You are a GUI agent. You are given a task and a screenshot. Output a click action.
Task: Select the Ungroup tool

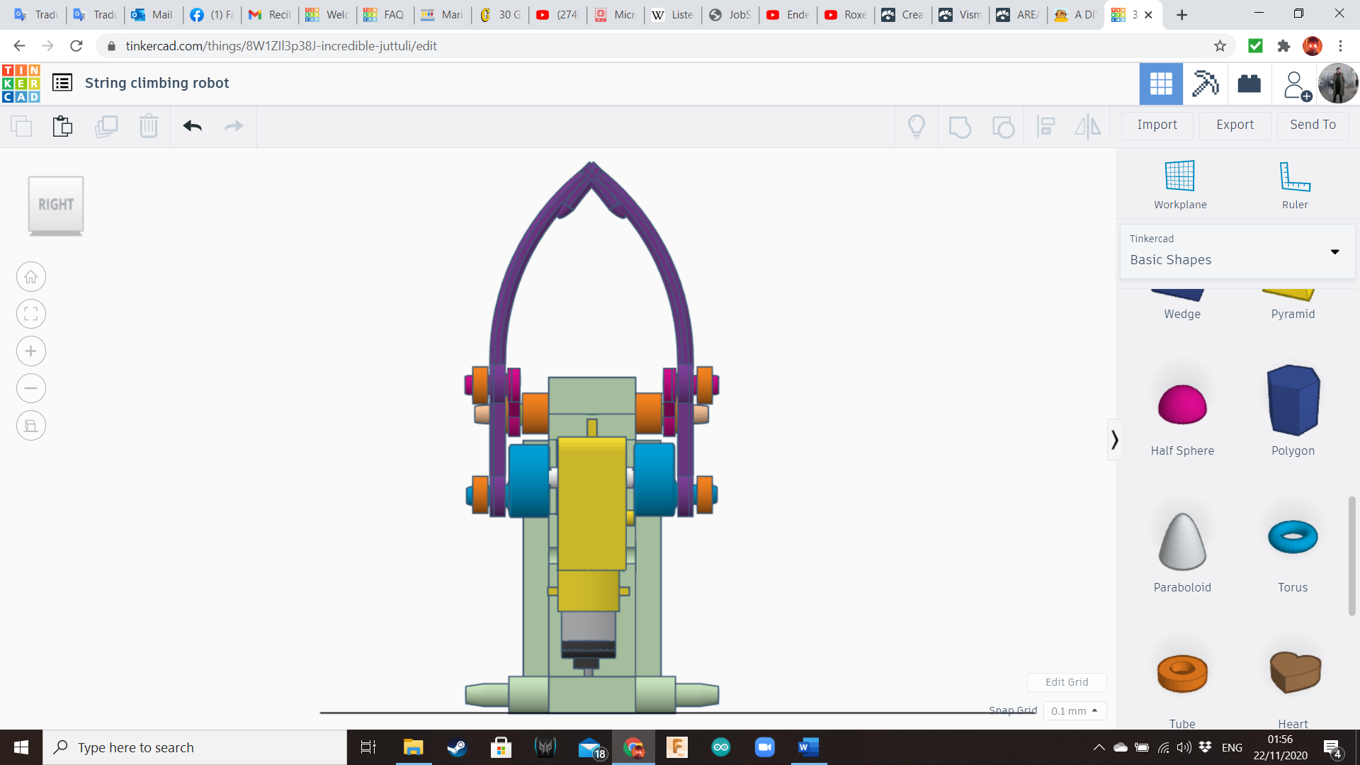[x=1003, y=126]
